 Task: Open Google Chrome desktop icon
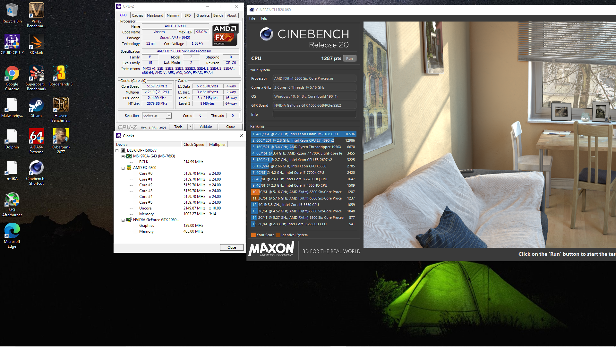pyautogui.click(x=12, y=78)
